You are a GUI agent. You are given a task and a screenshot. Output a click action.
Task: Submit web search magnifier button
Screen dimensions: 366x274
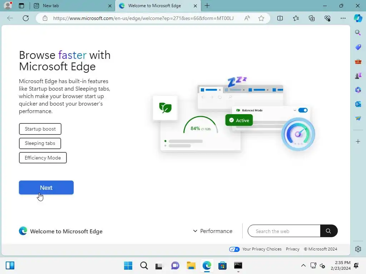click(x=329, y=231)
